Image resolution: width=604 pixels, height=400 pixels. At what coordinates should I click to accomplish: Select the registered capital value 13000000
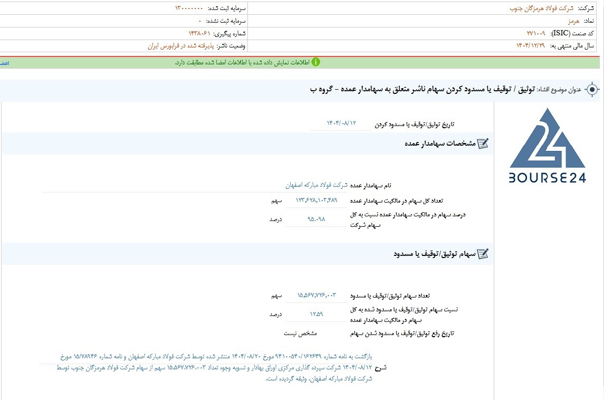tap(189, 8)
